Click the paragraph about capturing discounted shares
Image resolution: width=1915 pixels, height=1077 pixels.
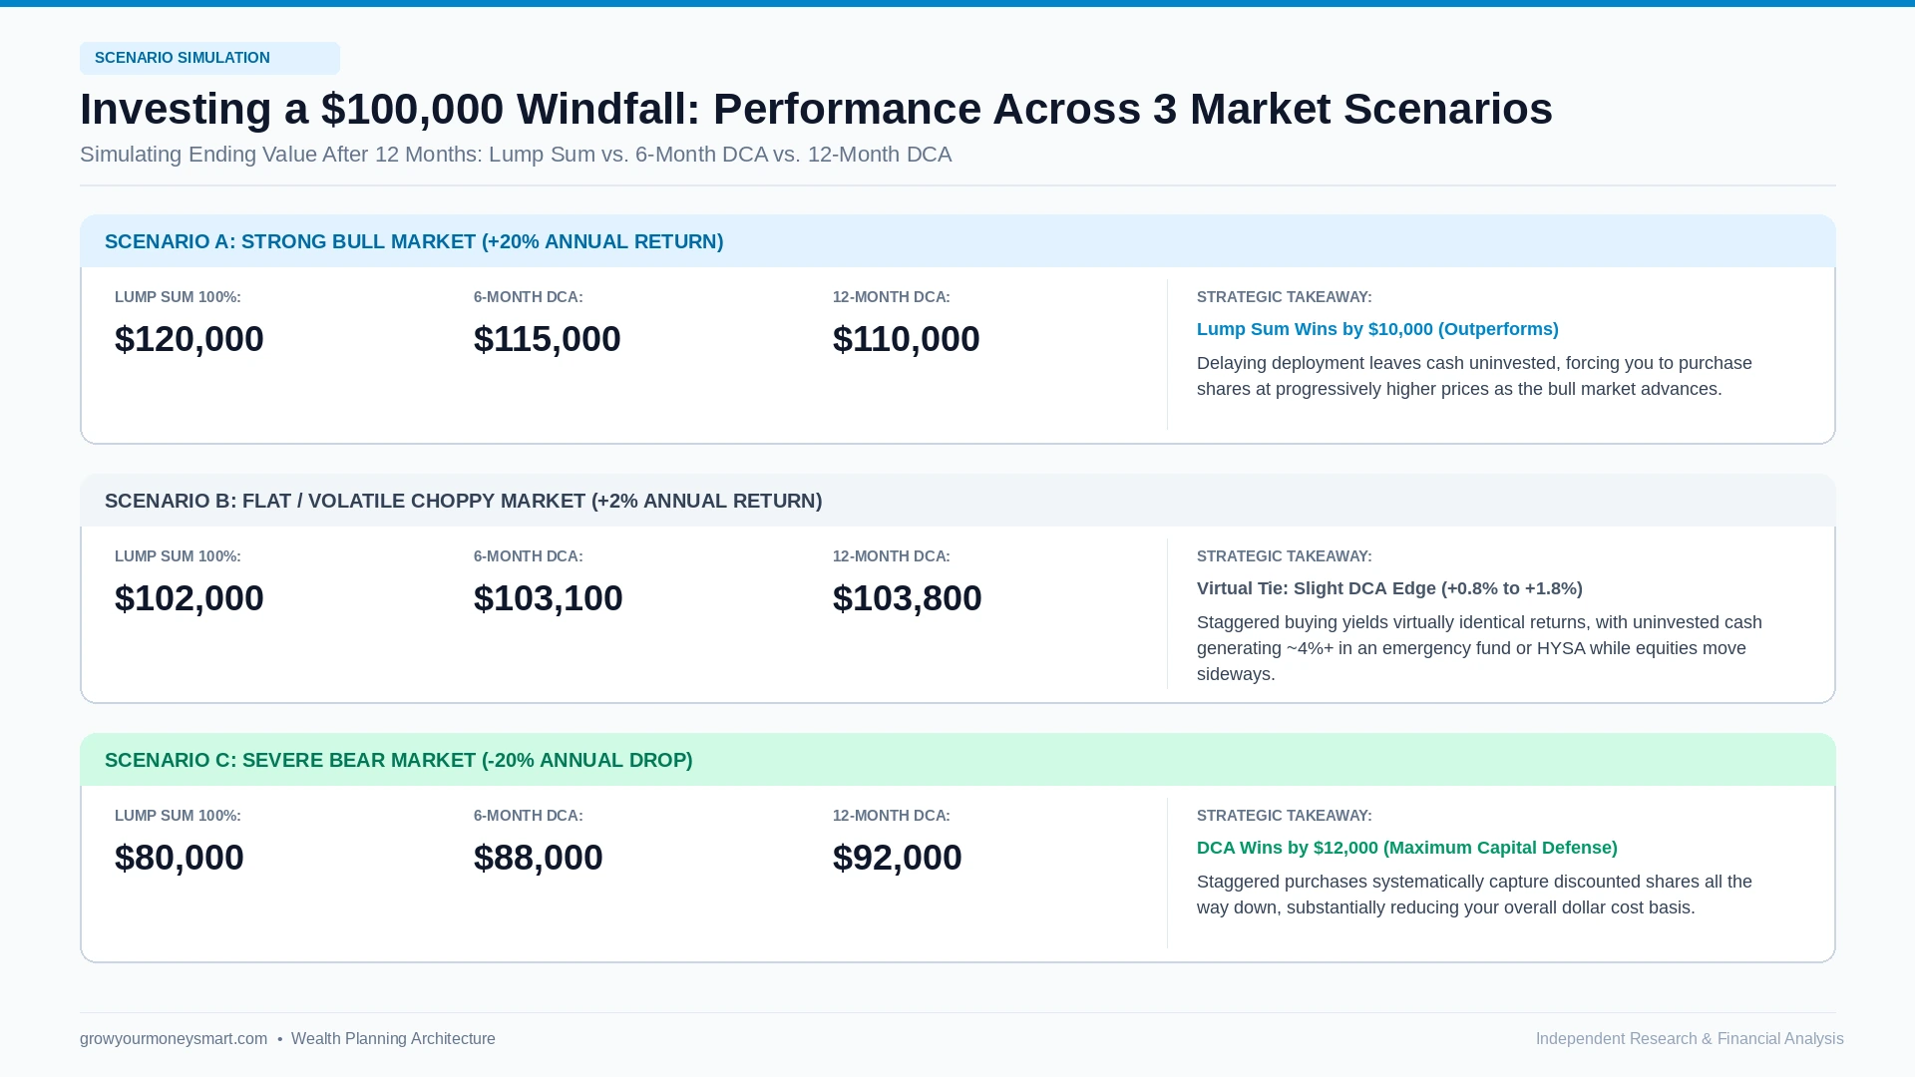[1474, 895]
